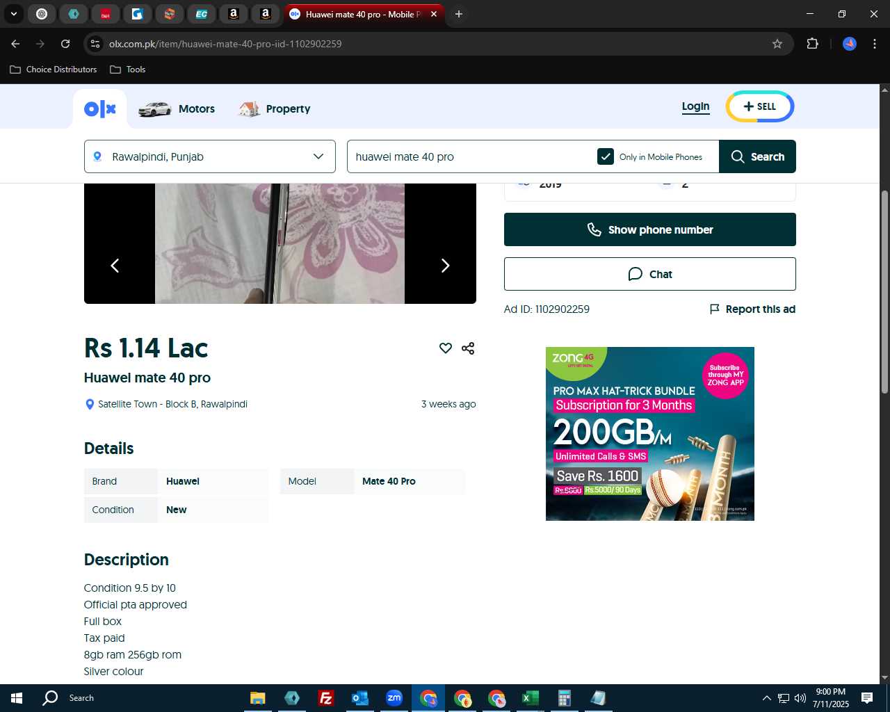The image size is (890, 712).
Task: Open the Choice Distributors bookmark folder
Action: click(54, 70)
